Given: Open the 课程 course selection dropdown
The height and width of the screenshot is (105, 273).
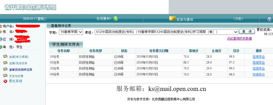Looking at the screenshot, I should click(x=166, y=32).
